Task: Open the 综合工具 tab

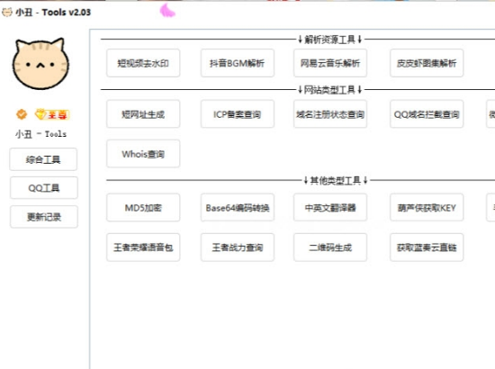Action: click(x=43, y=159)
